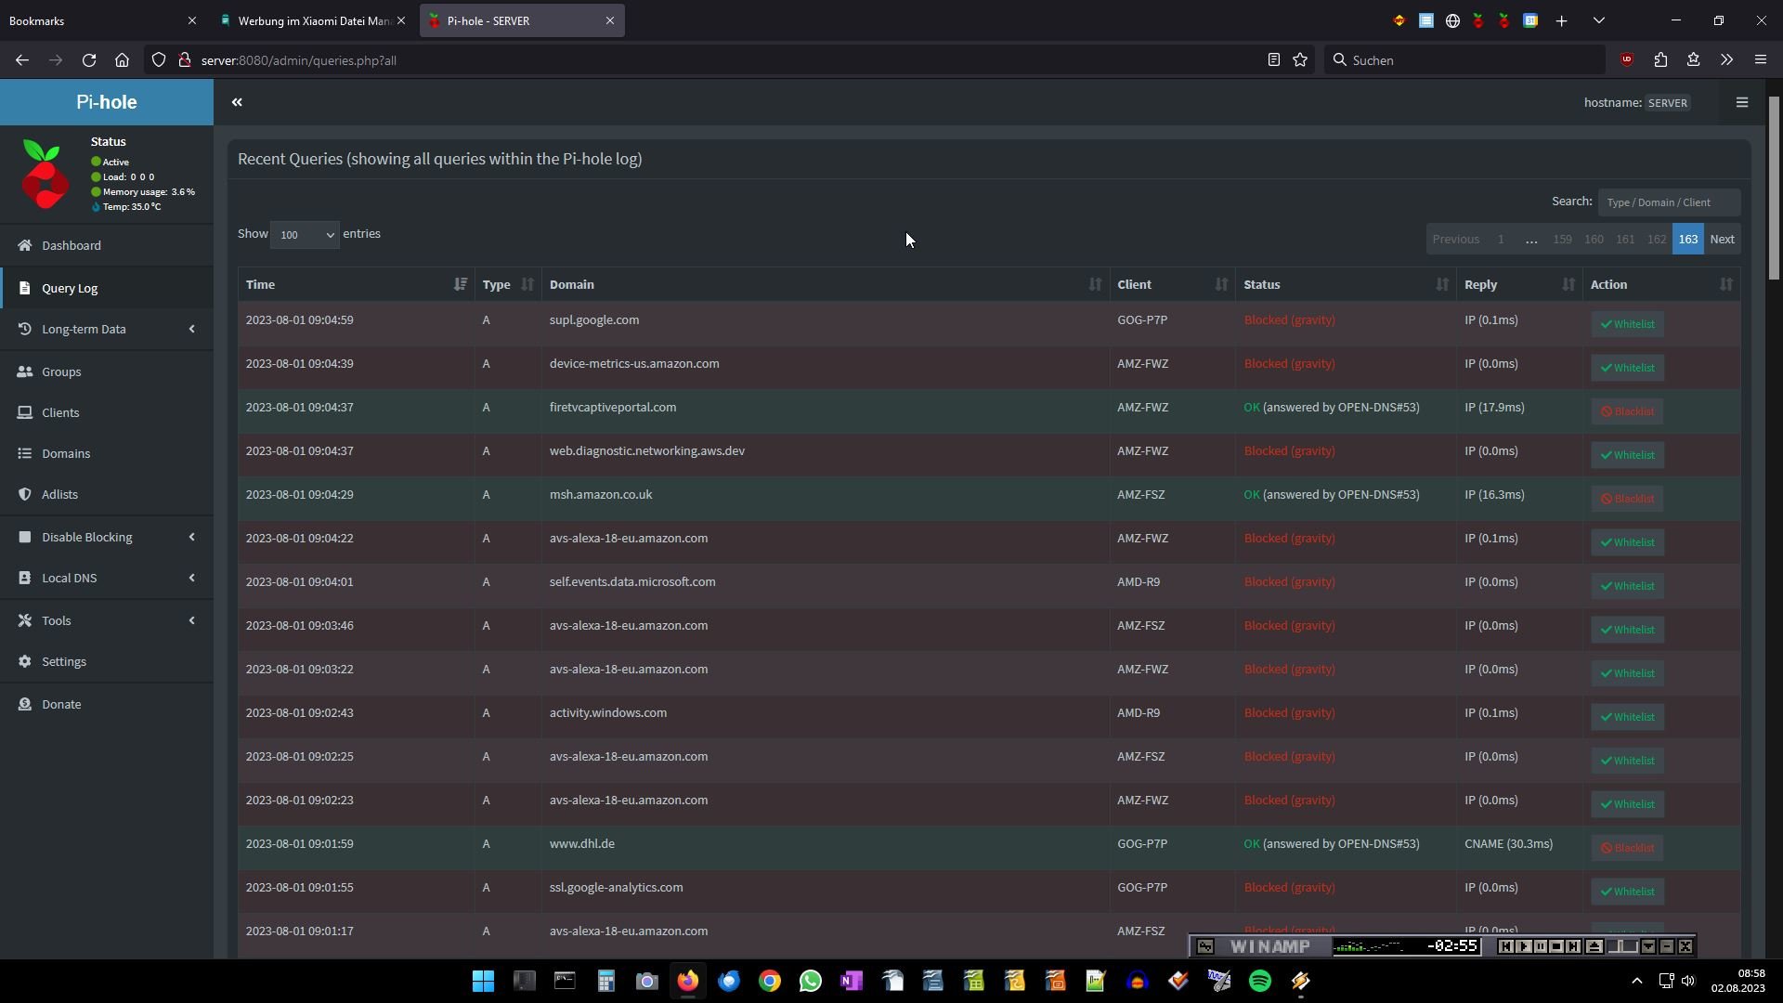
Task: Open the Adlists shield page
Action: tap(59, 495)
